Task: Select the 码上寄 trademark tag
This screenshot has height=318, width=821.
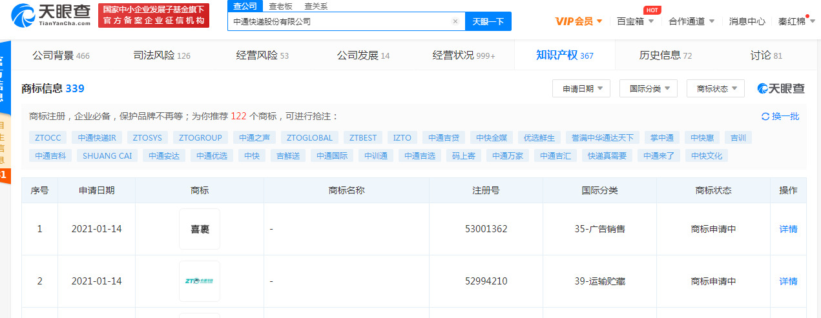Action: pyautogui.click(x=464, y=155)
